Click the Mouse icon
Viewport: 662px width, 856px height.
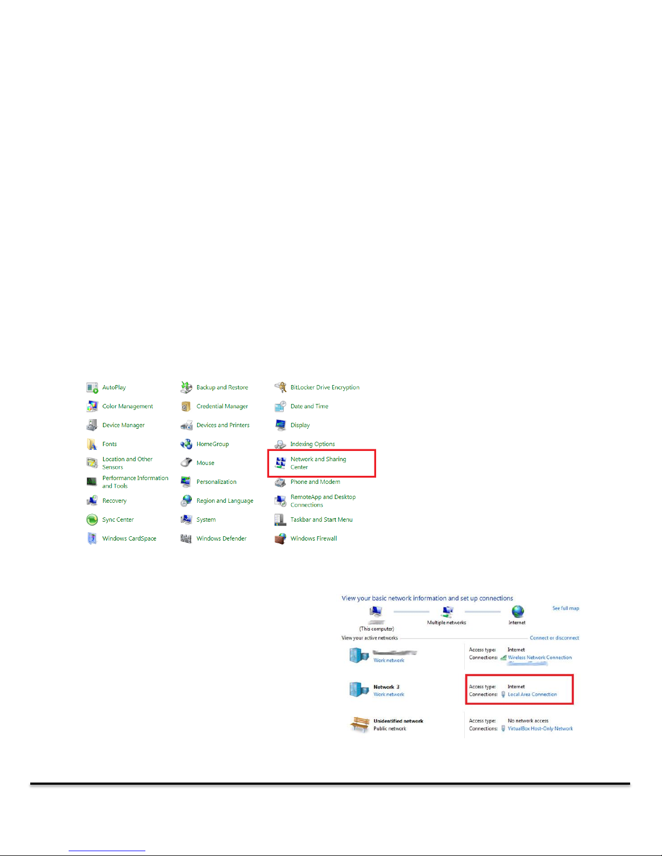(186, 463)
